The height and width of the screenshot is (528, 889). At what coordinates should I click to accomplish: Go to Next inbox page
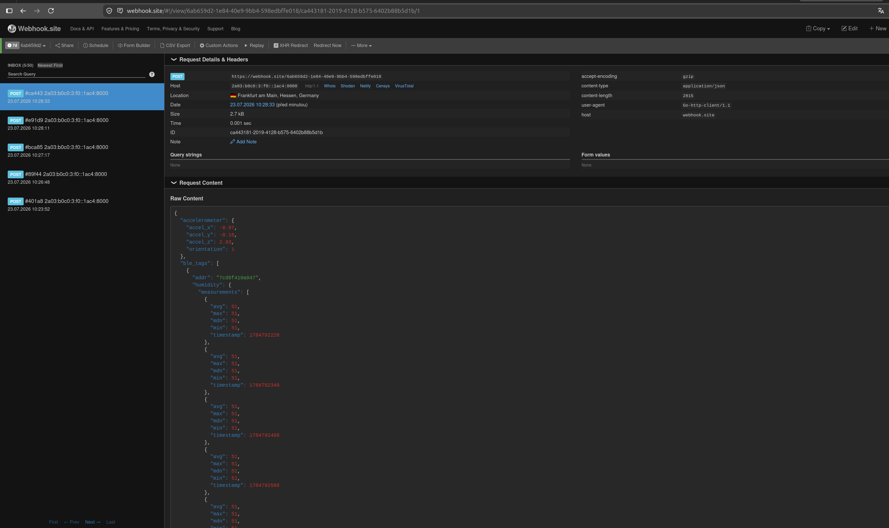[93, 522]
